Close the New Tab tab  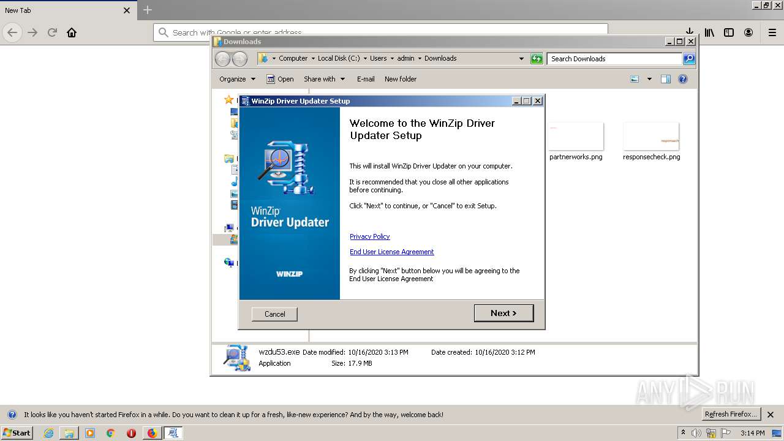[x=127, y=10]
